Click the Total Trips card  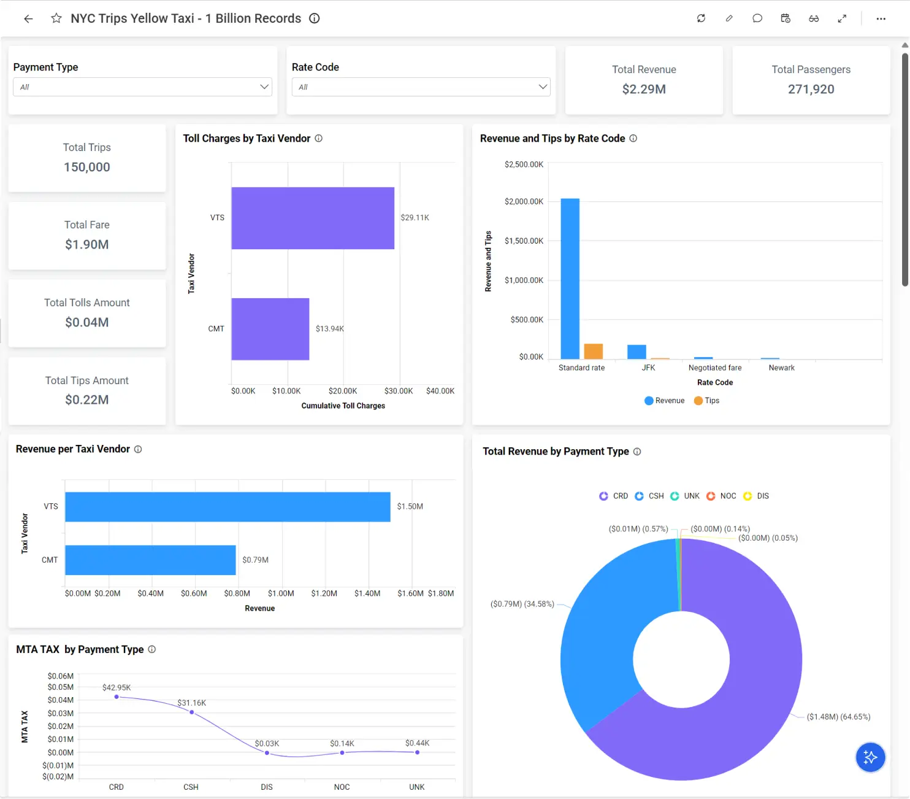click(x=87, y=158)
